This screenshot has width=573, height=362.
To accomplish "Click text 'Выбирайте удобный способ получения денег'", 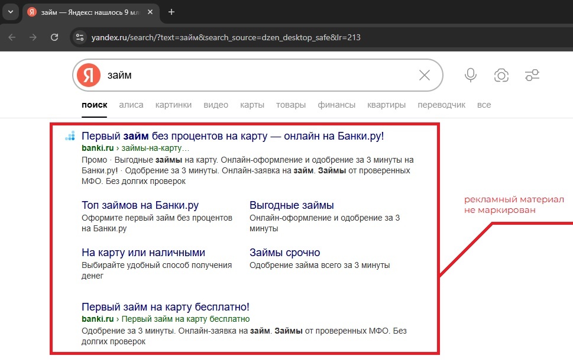I will tap(157, 270).
